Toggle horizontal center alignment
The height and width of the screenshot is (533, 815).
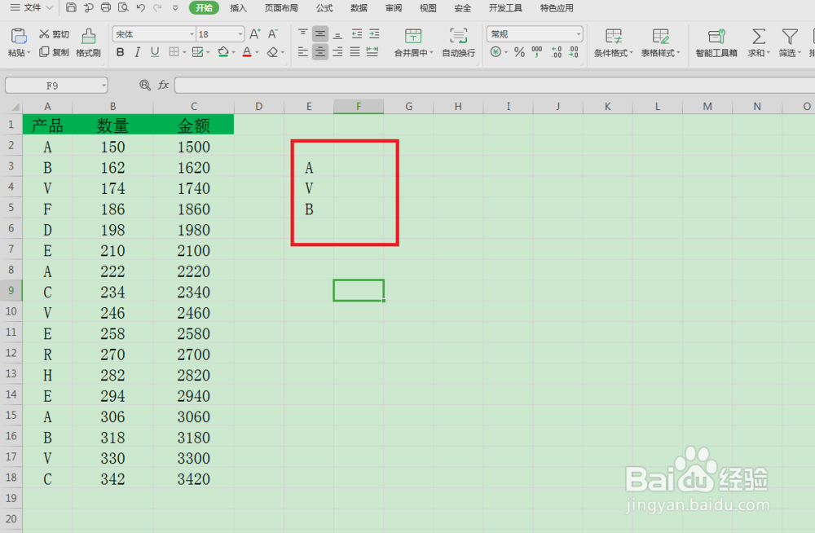tap(320, 52)
